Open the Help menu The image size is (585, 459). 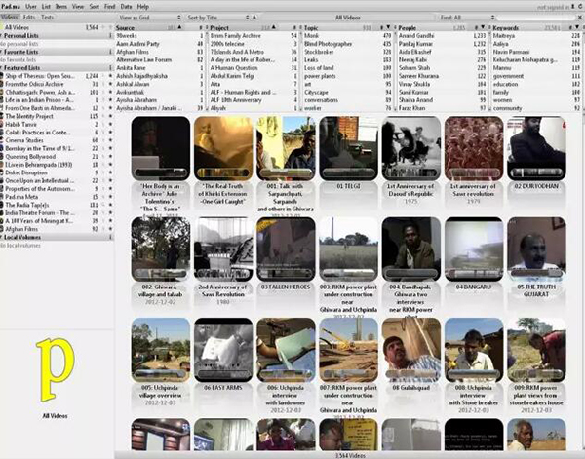tap(143, 7)
